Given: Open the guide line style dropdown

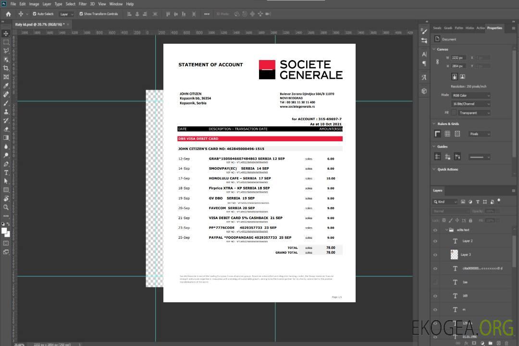Looking at the screenshot, I should point(479,157).
